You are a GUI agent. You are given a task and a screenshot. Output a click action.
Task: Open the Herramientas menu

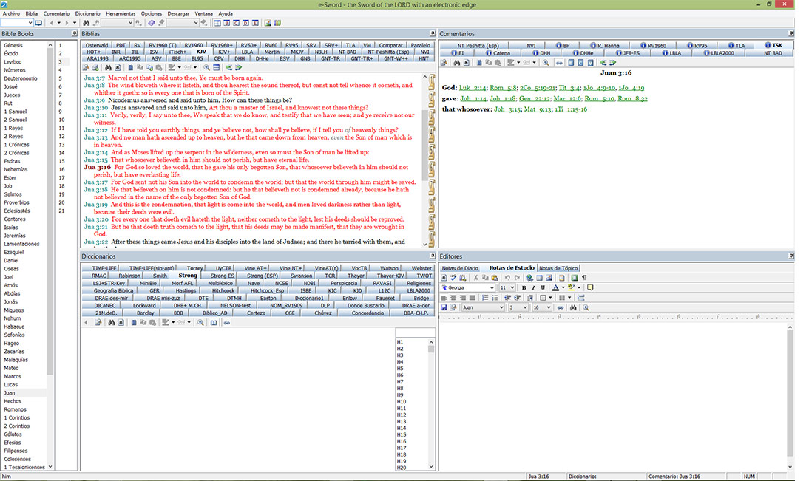(121, 13)
